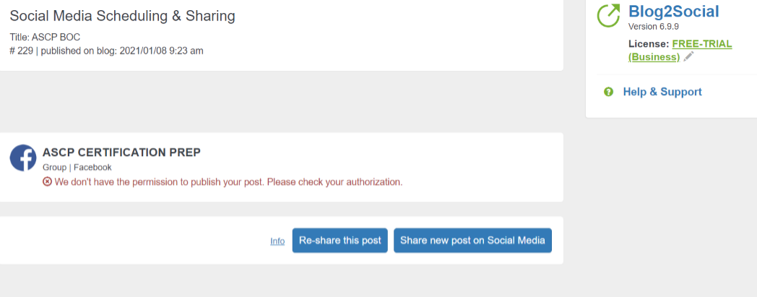Screen dimensions: 757x297
Task: Click the red error circle icon
Action: click(47, 182)
